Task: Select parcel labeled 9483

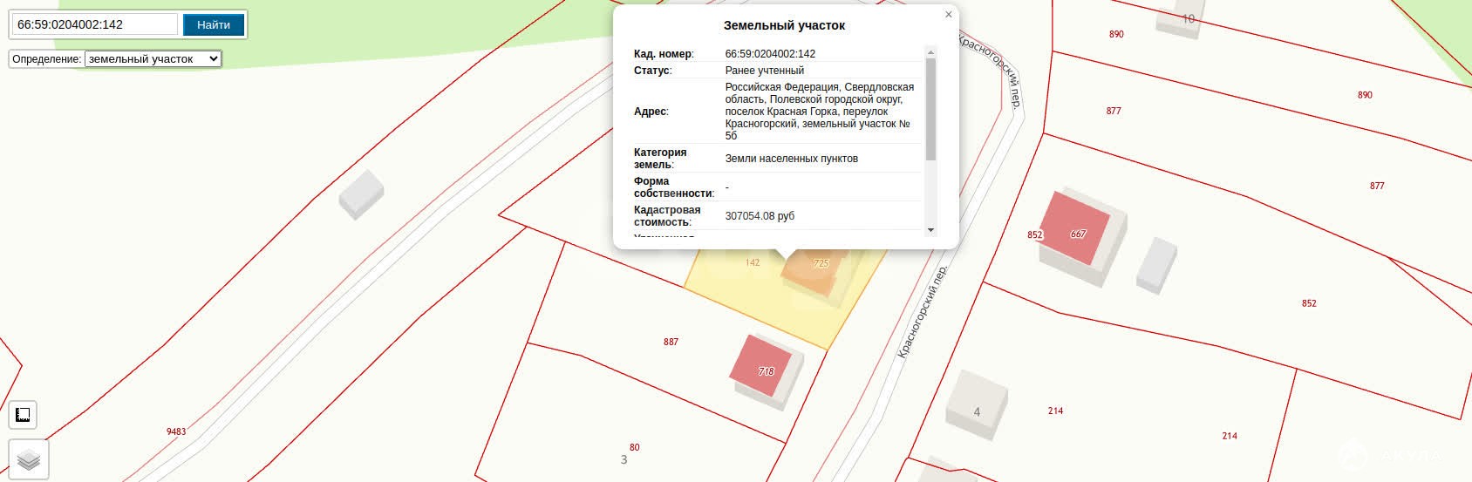Action: tap(176, 431)
